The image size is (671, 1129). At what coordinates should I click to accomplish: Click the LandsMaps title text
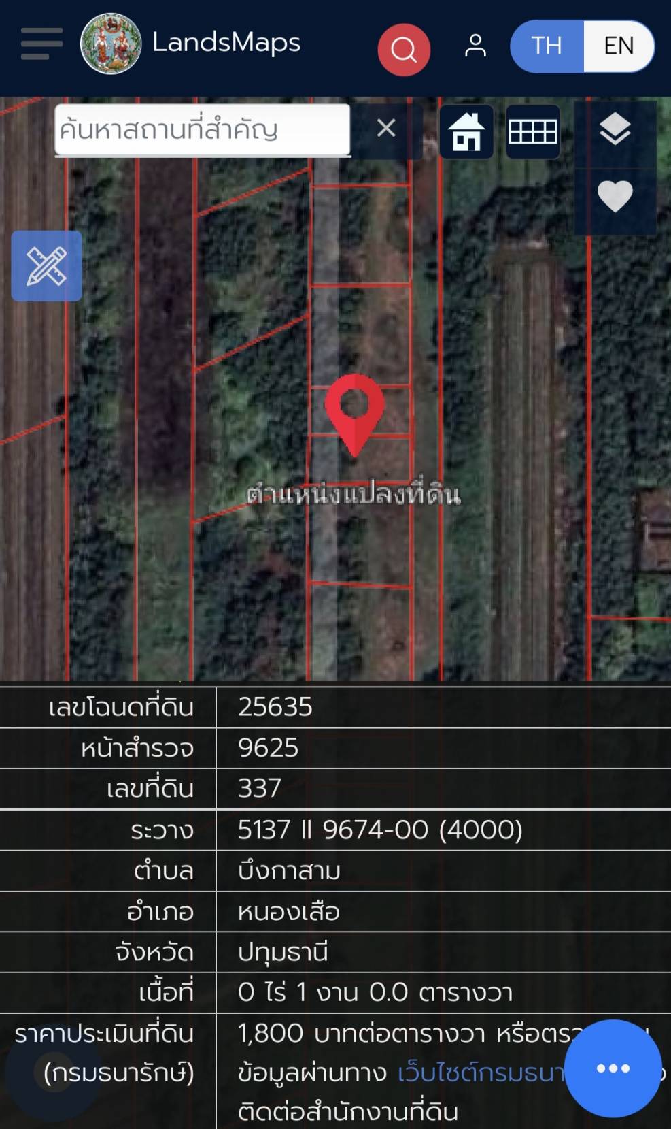226,43
